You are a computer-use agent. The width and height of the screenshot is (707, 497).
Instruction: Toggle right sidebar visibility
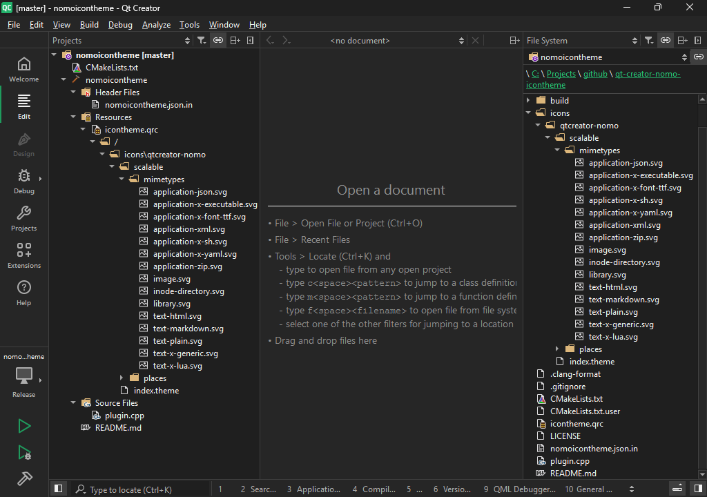click(698, 489)
